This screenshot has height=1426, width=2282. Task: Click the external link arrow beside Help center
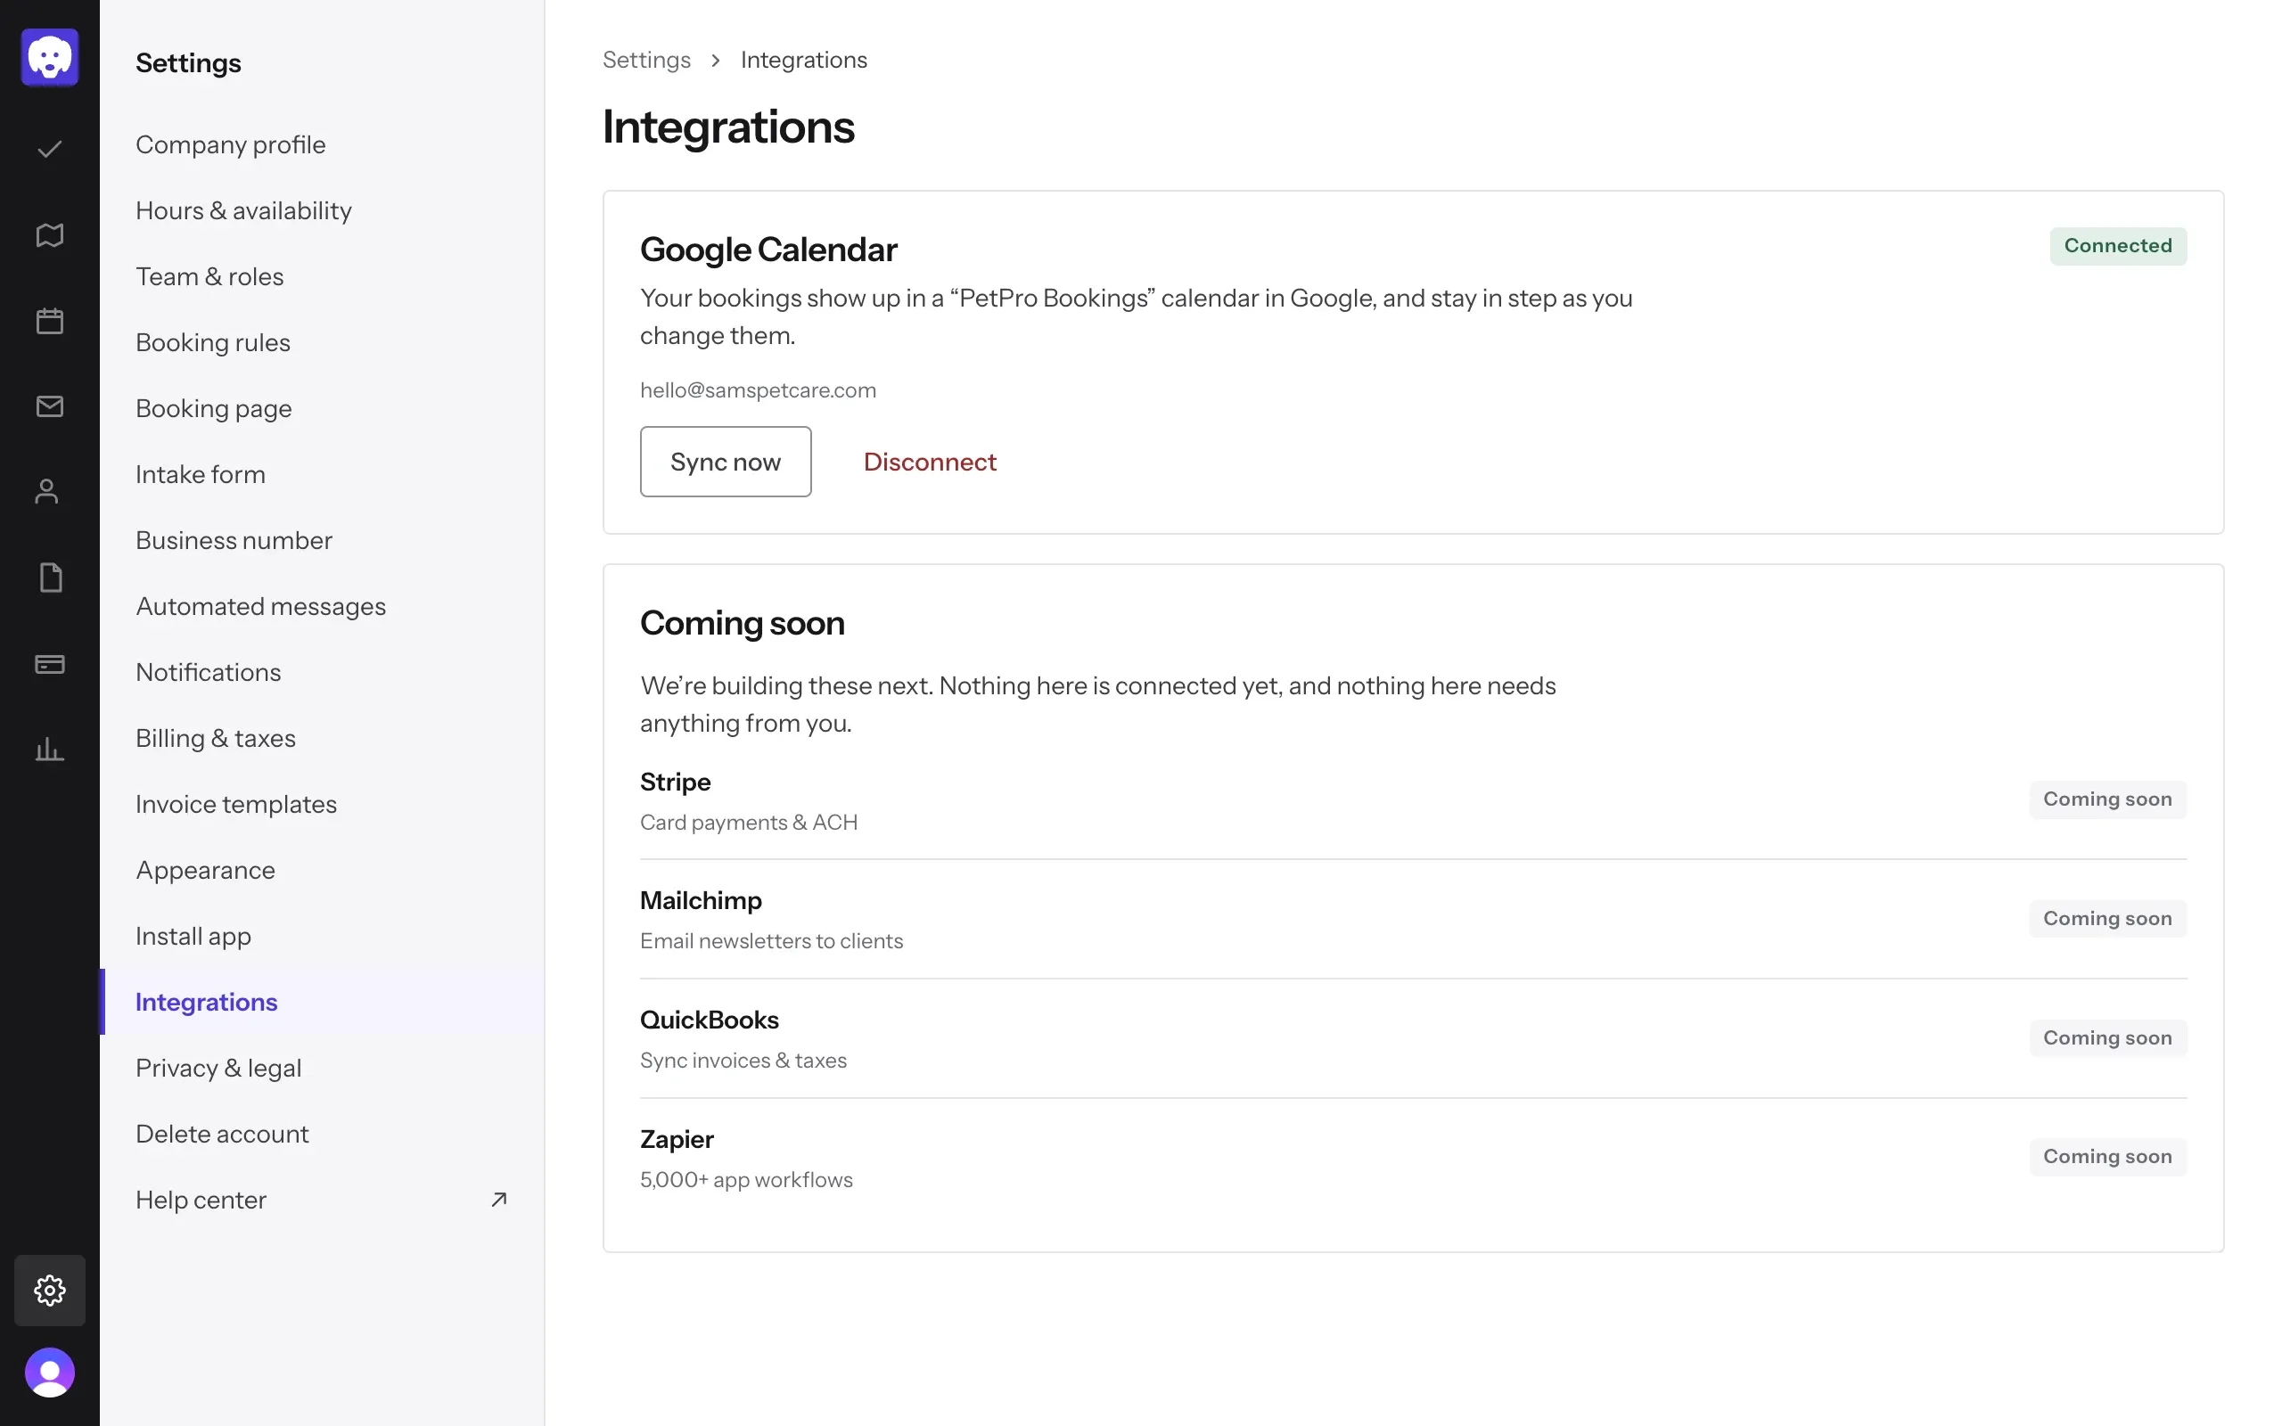(x=499, y=1200)
